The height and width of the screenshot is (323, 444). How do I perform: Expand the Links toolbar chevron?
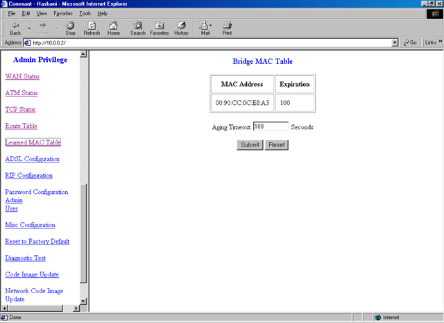[440, 42]
